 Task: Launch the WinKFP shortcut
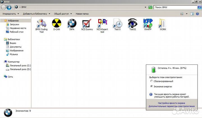(x=148, y=25)
